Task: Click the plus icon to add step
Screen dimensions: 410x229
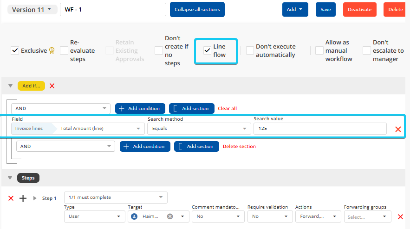Action: tap(23, 198)
